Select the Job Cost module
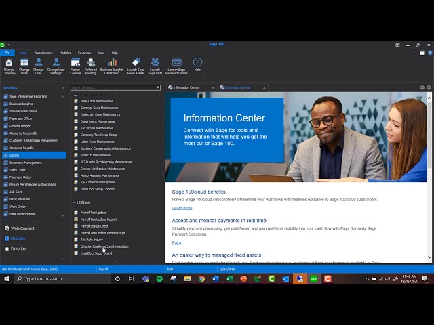 16,192
